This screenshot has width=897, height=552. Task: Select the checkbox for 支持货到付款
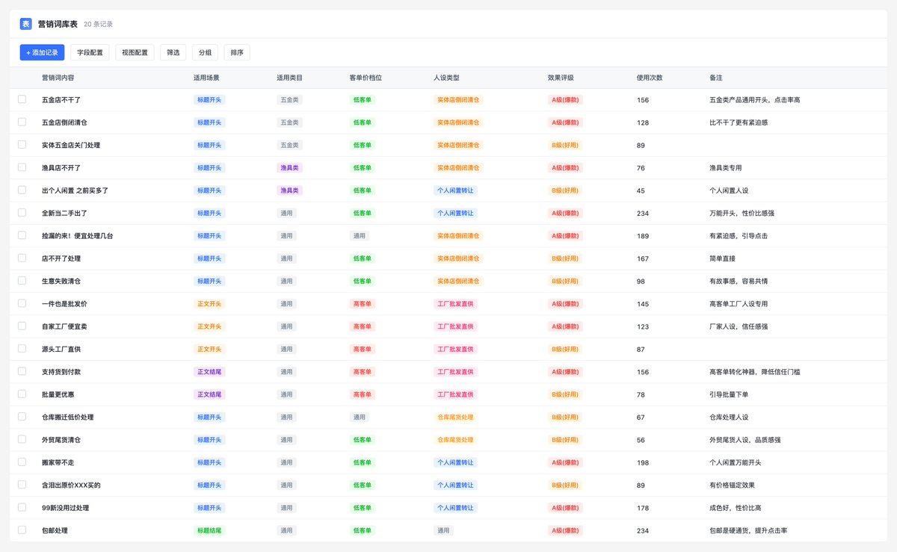coord(22,371)
